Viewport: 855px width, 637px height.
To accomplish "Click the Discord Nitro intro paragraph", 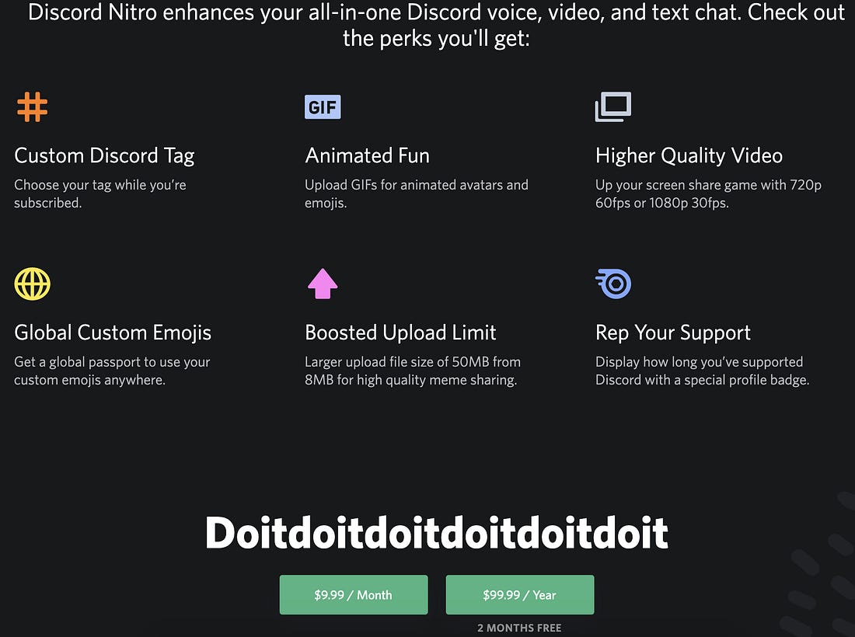I will click(436, 25).
